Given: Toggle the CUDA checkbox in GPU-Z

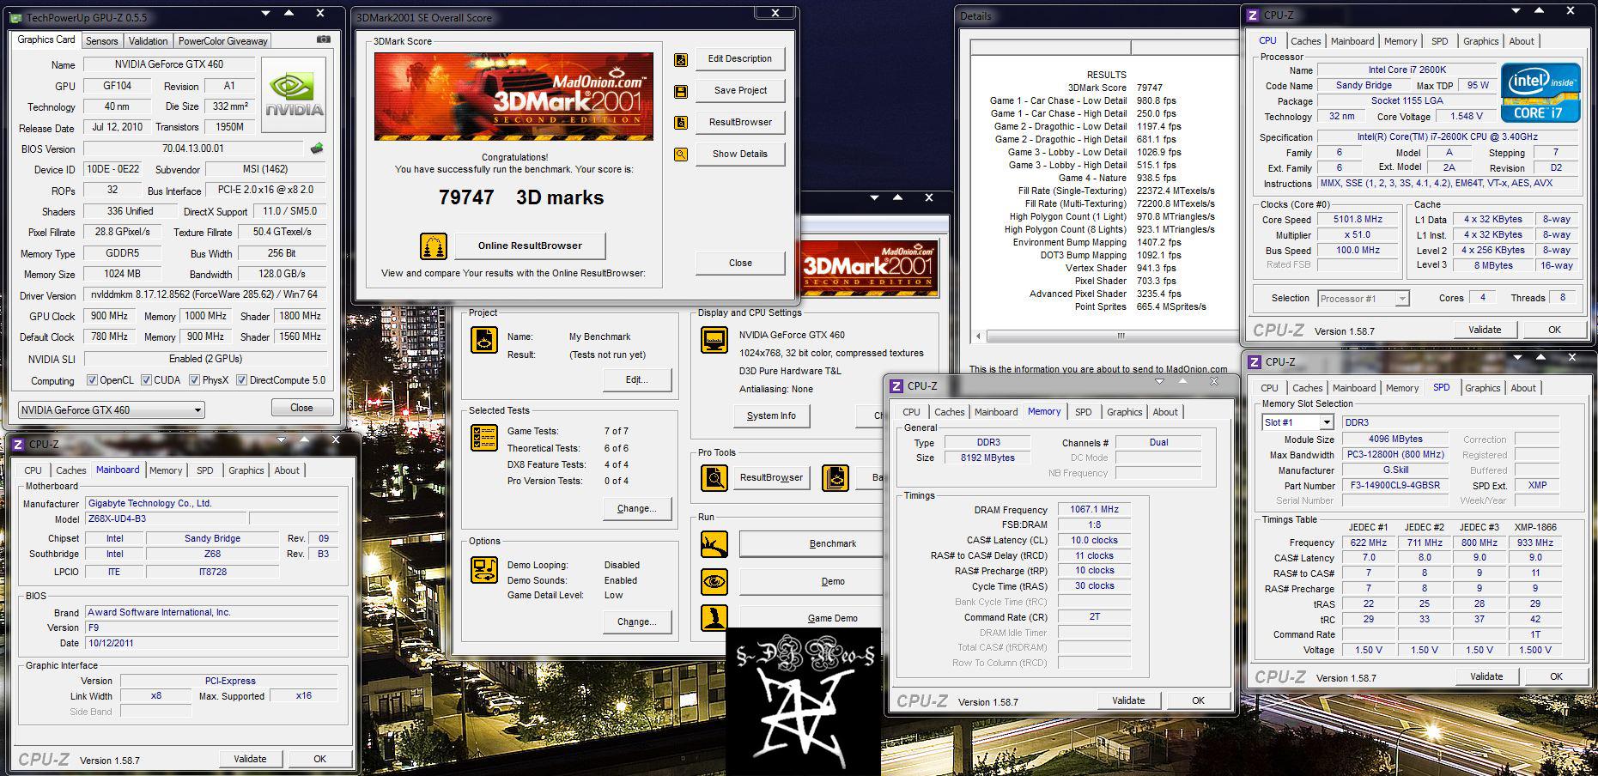Looking at the screenshot, I should coord(147,380).
